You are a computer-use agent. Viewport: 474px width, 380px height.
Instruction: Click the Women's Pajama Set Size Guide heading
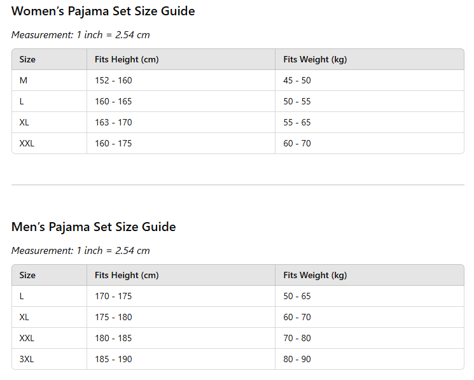coord(103,11)
